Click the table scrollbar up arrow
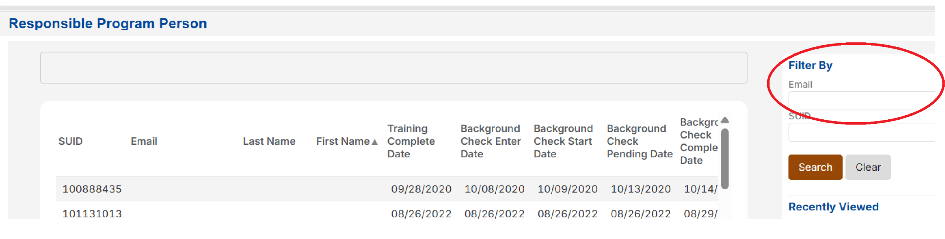This screenshot has width=945, height=239. click(x=725, y=120)
